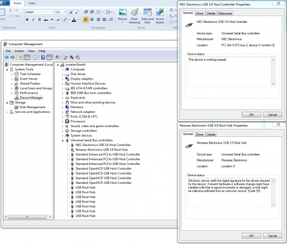287x244 pixels.
Task: Toggle Bold formatting
Action: click(x=27, y=19)
